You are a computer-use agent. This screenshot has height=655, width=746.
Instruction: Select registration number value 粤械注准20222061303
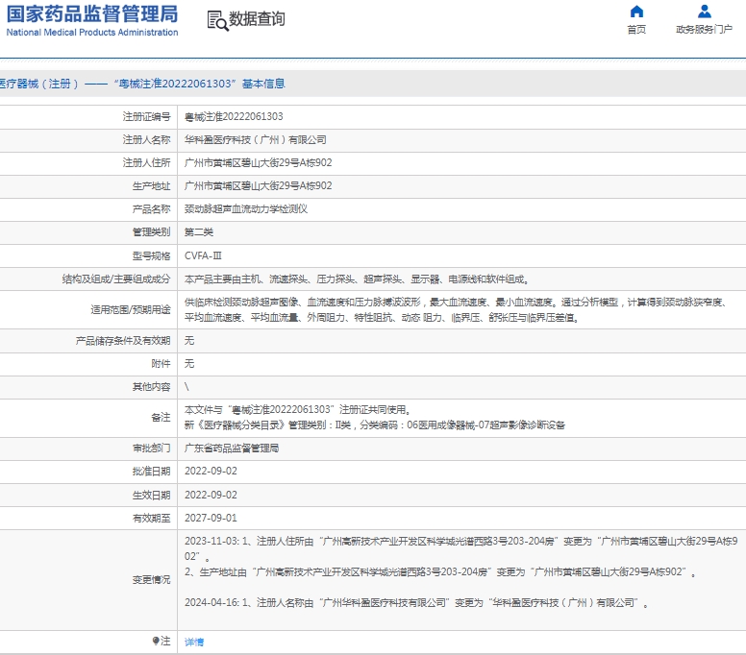234,116
